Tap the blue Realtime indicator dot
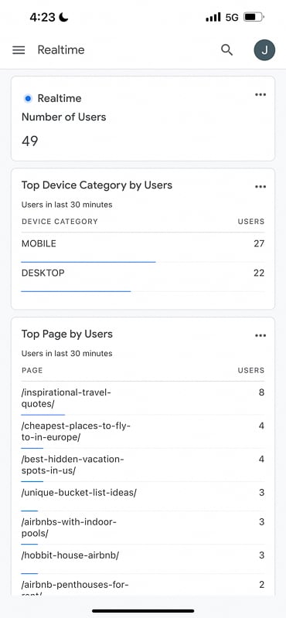 pyautogui.click(x=28, y=99)
